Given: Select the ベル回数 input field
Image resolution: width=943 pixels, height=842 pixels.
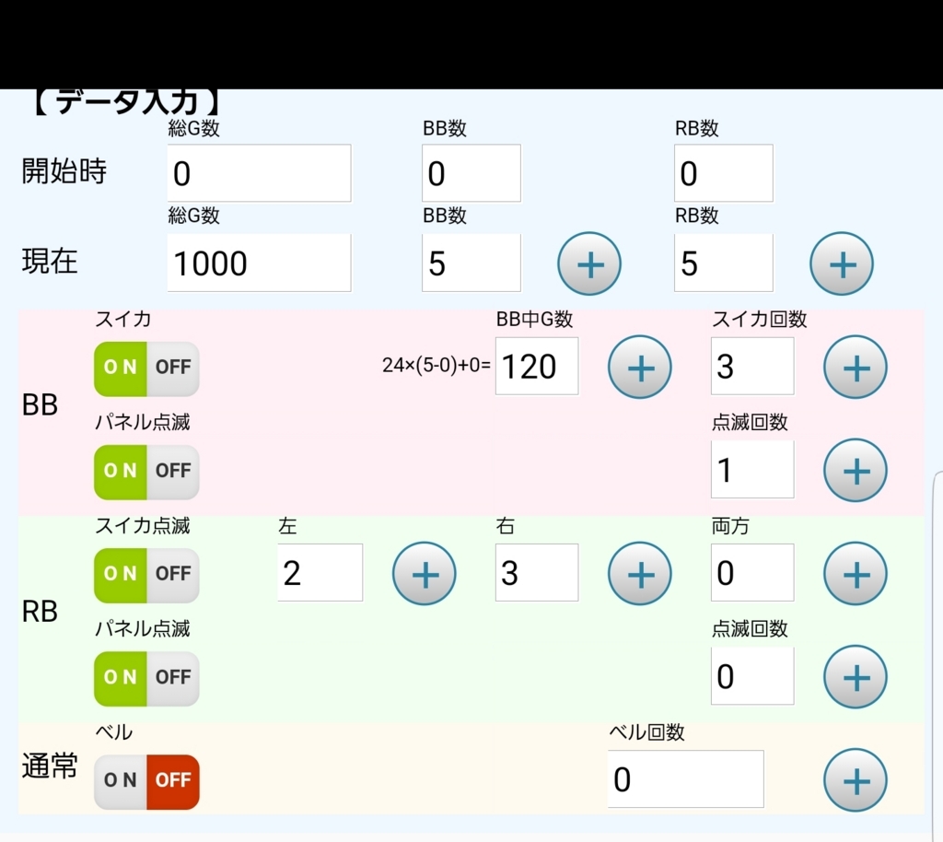Looking at the screenshot, I should tap(685, 778).
